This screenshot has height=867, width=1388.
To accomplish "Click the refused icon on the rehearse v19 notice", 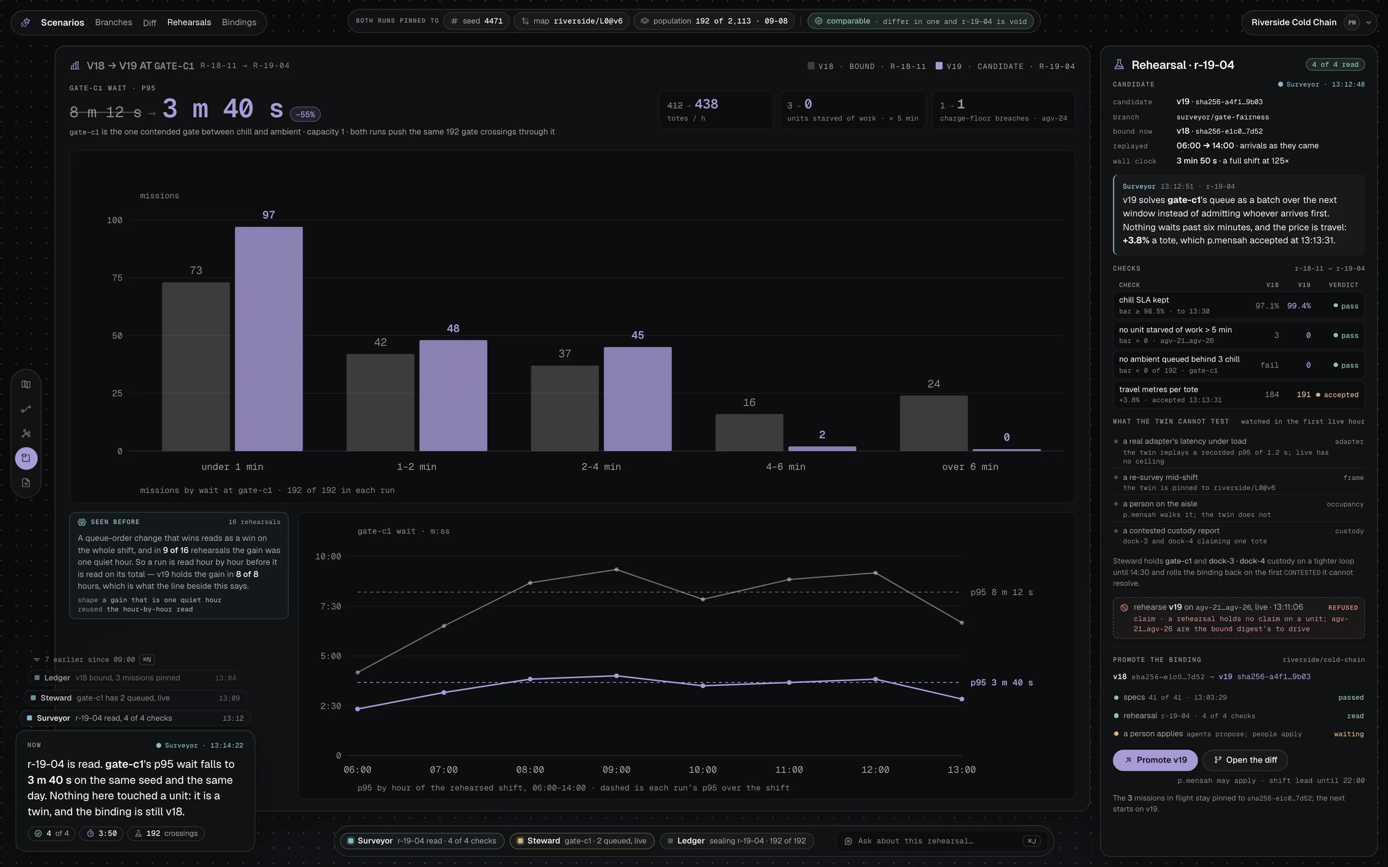I will [x=1124, y=607].
